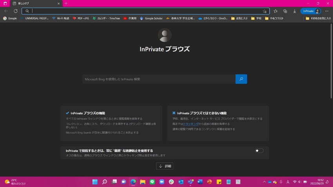
Task: Open the Collections icon
Action: click(x=285, y=11)
